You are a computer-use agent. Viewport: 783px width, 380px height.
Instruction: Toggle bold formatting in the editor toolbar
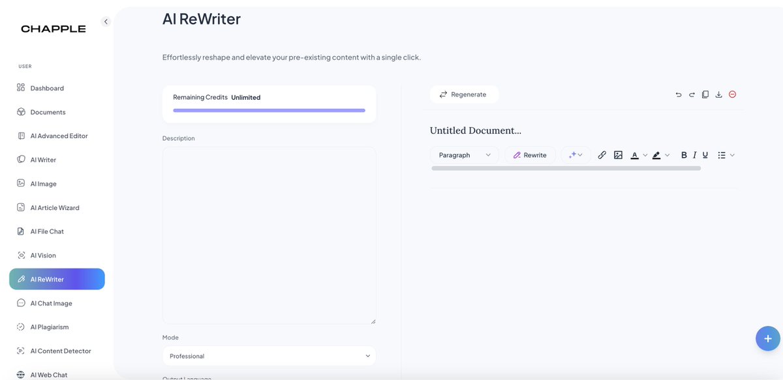[x=683, y=154]
